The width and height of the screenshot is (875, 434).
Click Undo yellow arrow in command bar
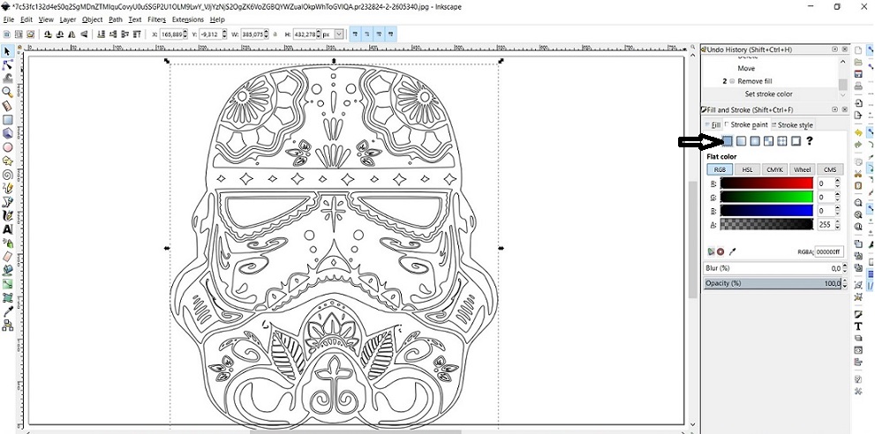858,133
